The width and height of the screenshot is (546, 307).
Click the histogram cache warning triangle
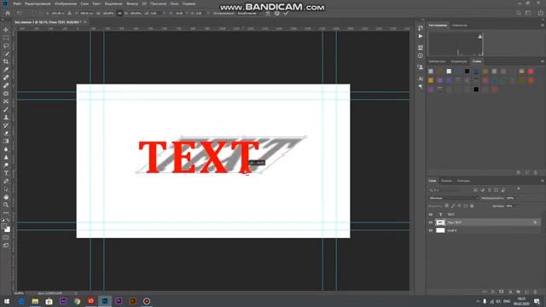(x=480, y=36)
